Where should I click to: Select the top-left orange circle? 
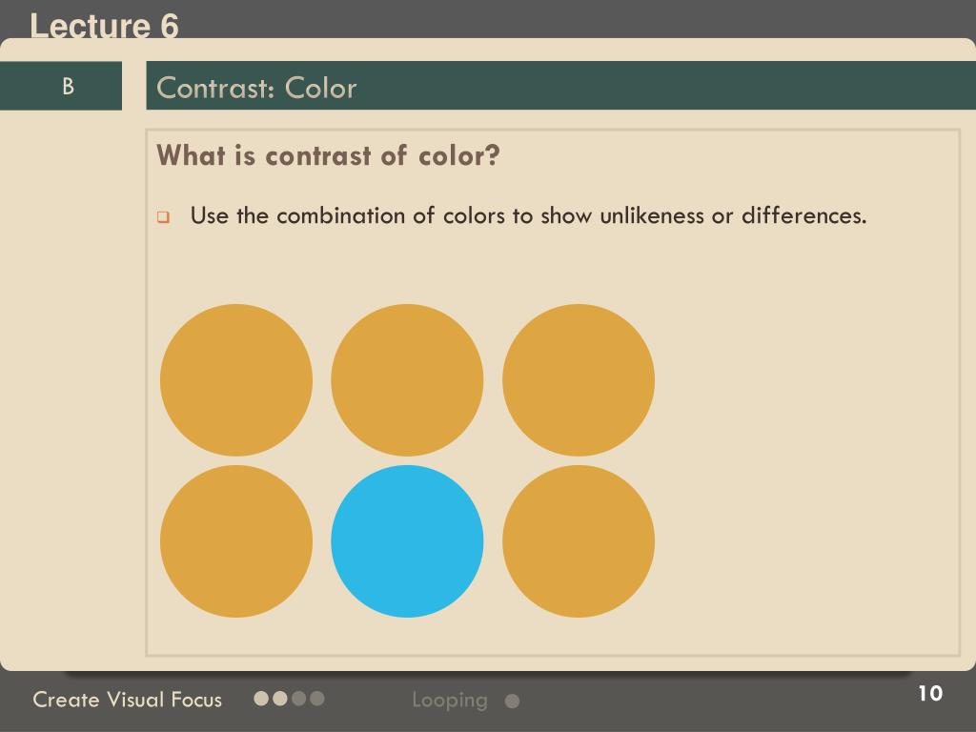click(236, 379)
